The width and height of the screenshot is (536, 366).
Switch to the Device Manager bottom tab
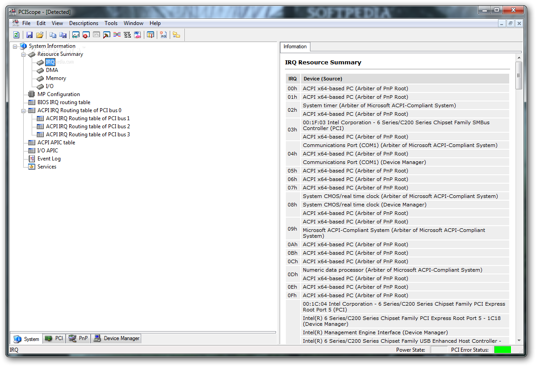click(116, 339)
